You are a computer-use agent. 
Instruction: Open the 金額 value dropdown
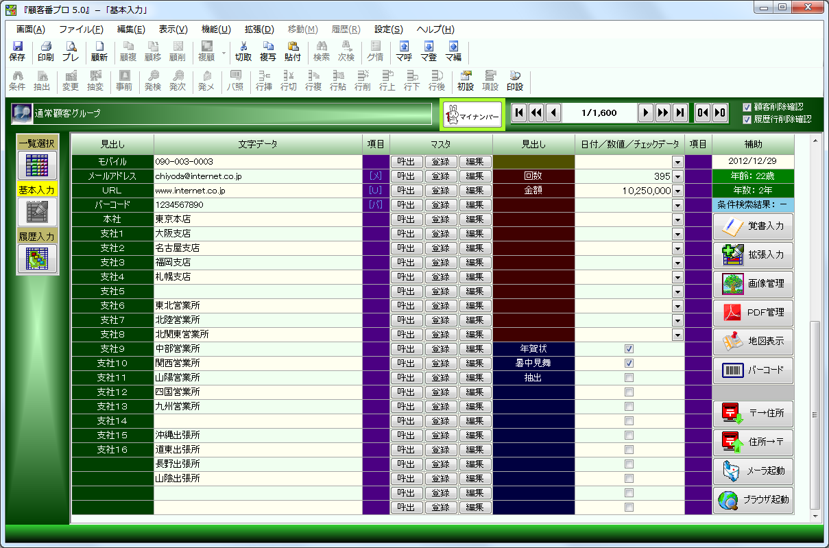click(678, 191)
